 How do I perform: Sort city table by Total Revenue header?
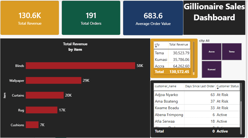coord(179,45)
